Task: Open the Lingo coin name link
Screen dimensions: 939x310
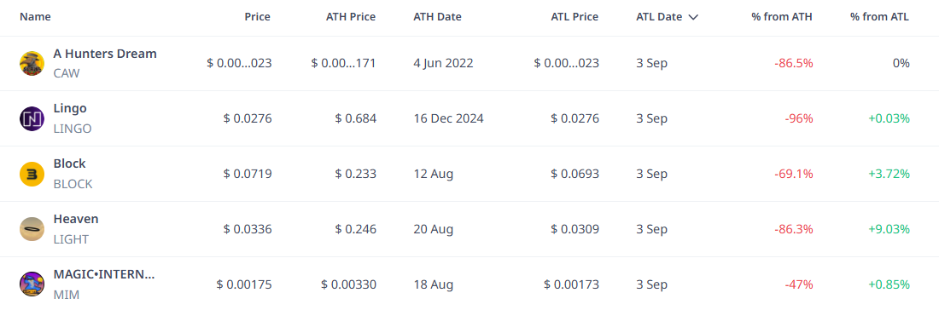Action: [70, 109]
